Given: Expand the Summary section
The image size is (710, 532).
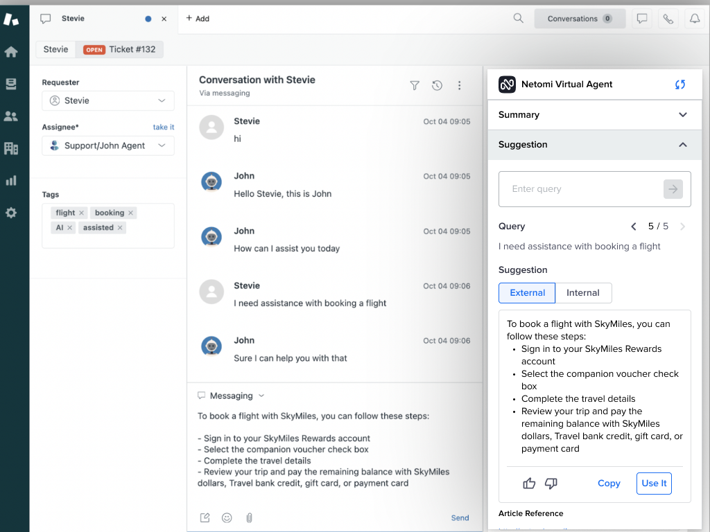Looking at the screenshot, I should [x=683, y=114].
